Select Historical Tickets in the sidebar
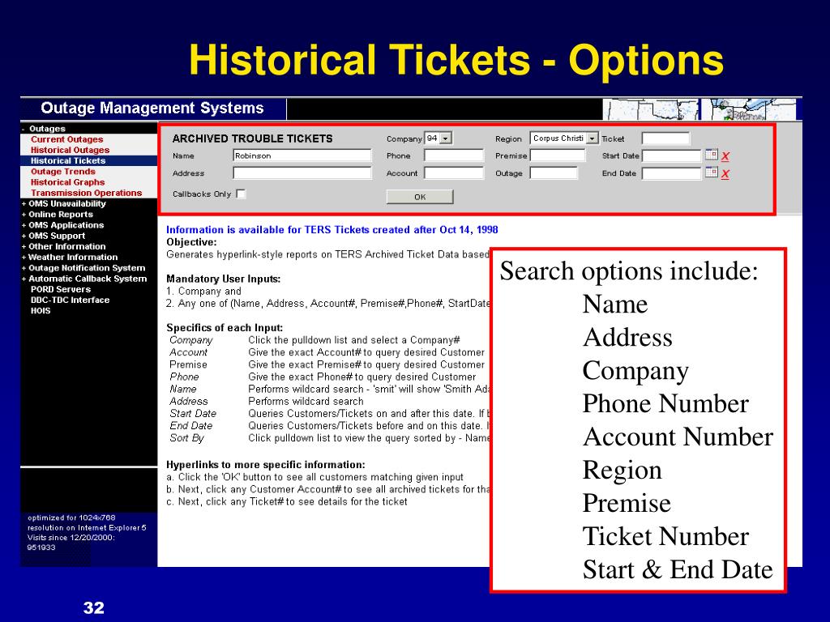This screenshot has width=830, height=622. [68, 161]
